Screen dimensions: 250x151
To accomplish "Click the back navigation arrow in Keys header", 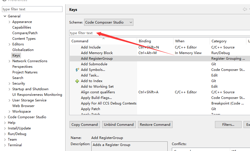I will pos(245,9).
